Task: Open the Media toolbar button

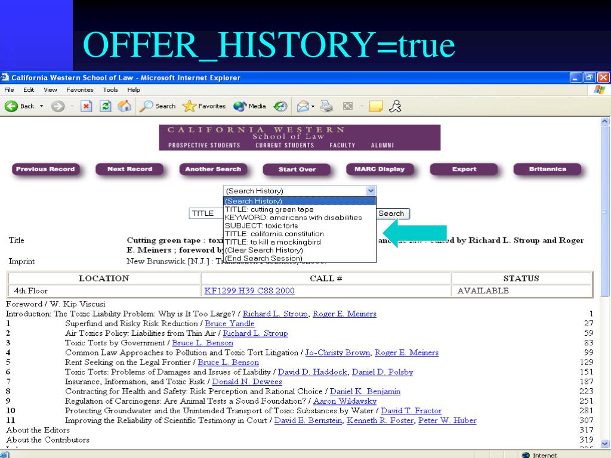Action: [249, 106]
